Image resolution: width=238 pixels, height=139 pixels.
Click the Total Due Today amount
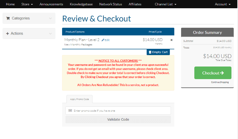[x=218, y=56]
